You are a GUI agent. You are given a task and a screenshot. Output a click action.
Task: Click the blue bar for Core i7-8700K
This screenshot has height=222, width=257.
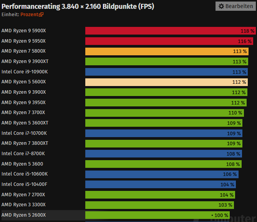click(x=164, y=154)
